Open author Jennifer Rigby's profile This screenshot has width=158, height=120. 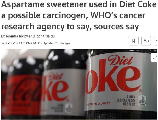(17, 36)
